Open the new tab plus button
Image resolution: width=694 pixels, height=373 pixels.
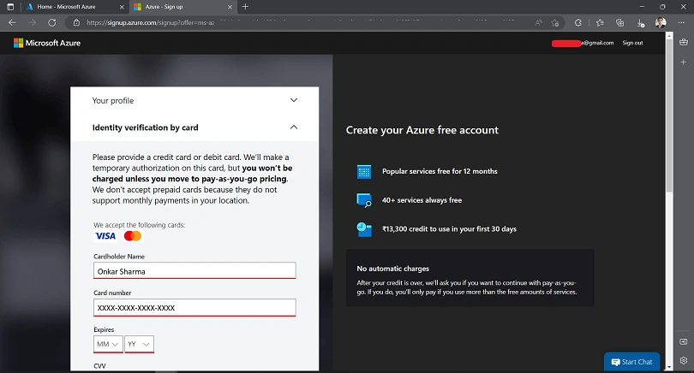click(x=245, y=7)
